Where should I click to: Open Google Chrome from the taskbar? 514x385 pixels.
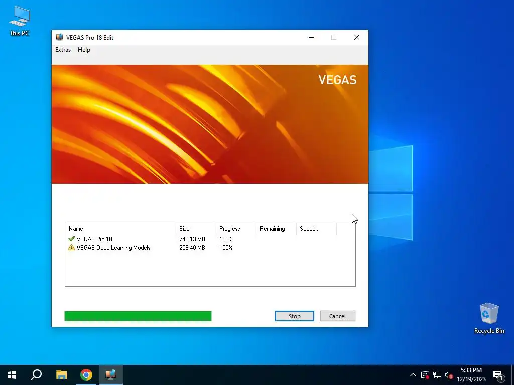click(x=86, y=375)
